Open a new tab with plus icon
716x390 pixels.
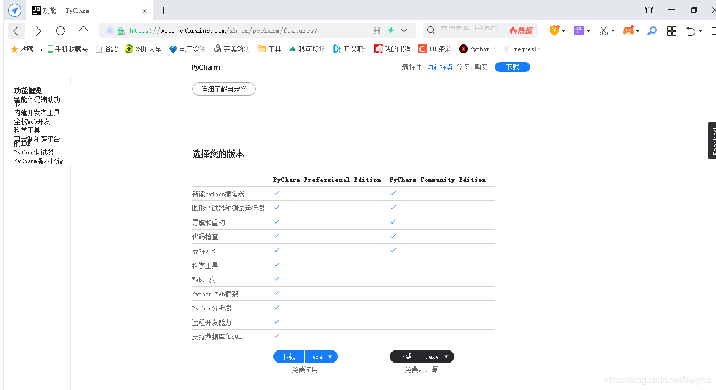(163, 10)
